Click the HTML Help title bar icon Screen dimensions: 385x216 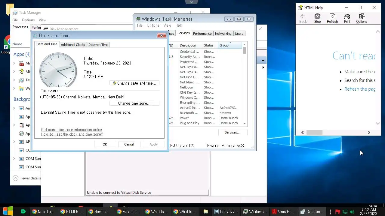point(300,8)
